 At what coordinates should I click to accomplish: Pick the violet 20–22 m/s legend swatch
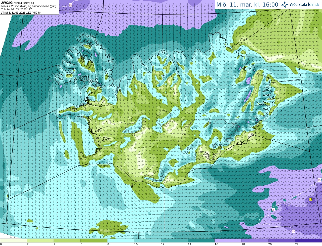coord(282,241)
